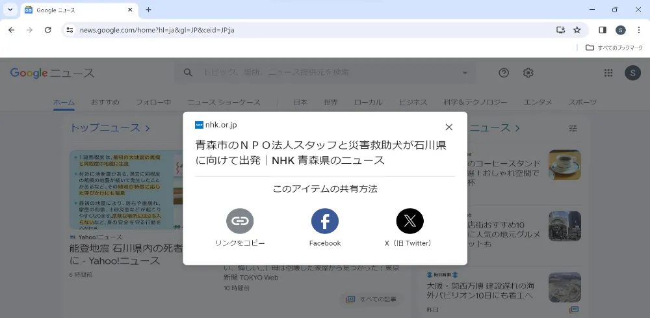Open the Chrome profile button
The height and width of the screenshot is (318, 650).
click(621, 30)
